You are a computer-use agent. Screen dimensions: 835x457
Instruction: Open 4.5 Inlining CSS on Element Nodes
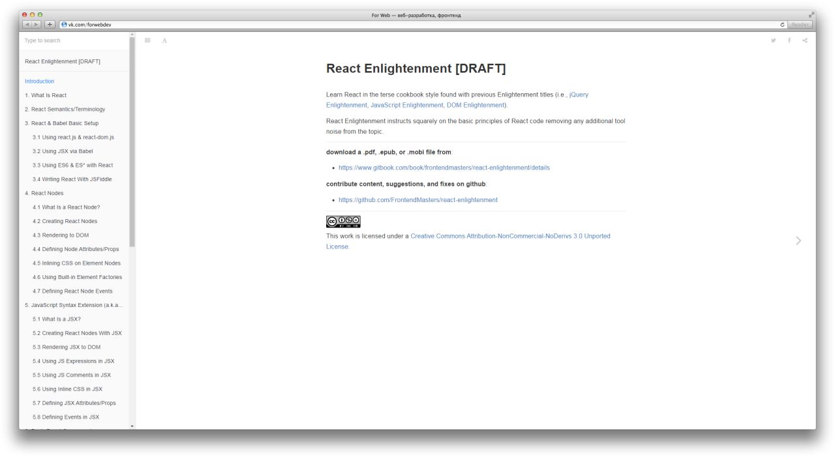pos(76,263)
